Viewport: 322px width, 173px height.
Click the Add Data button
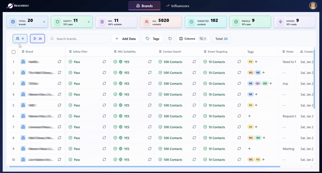pyautogui.click(x=125, y=39)
